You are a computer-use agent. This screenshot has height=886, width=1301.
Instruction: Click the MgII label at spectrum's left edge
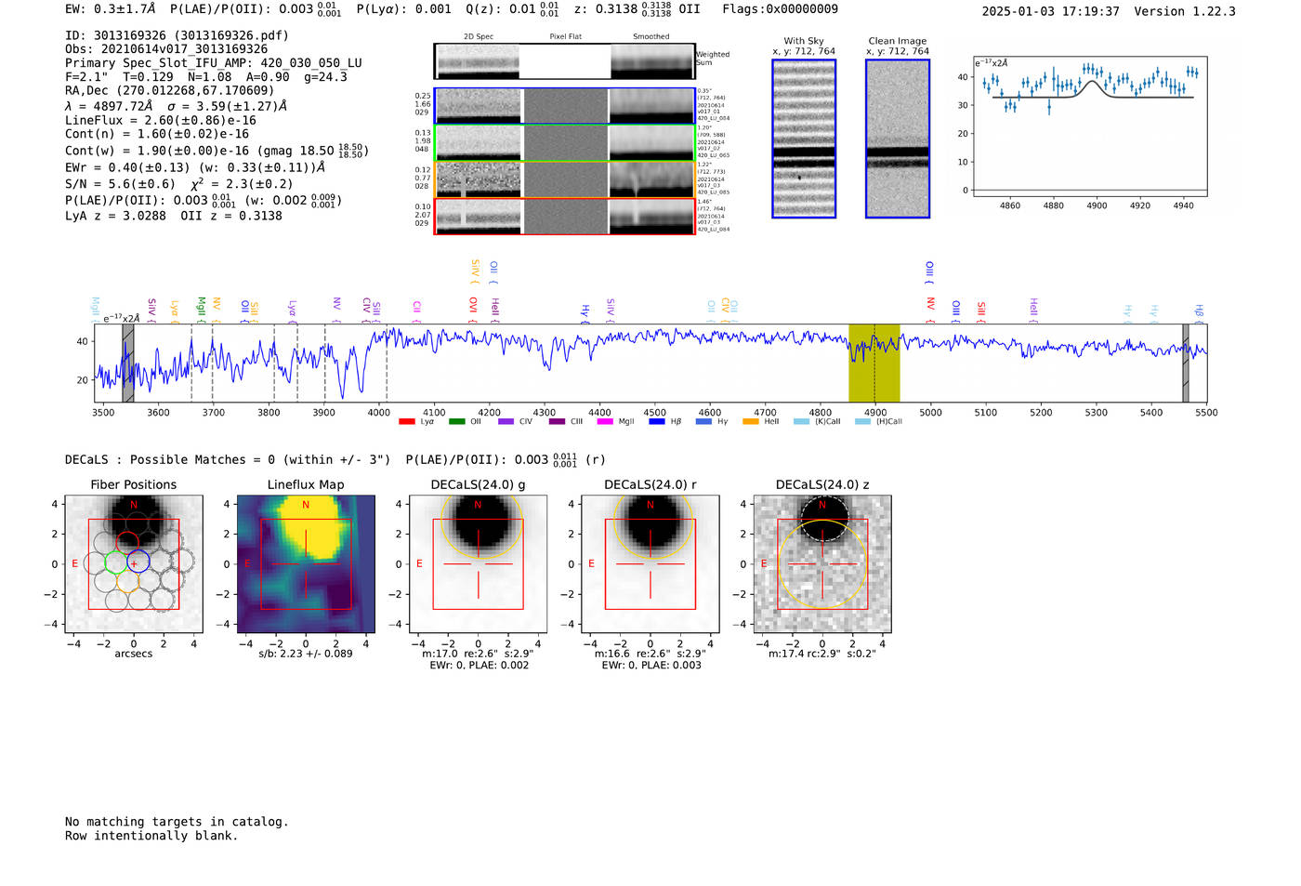(x=96, y=310)
